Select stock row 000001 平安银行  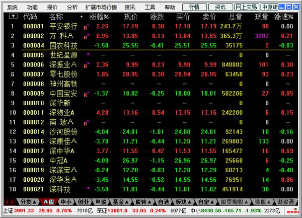(x=150, y=26)
